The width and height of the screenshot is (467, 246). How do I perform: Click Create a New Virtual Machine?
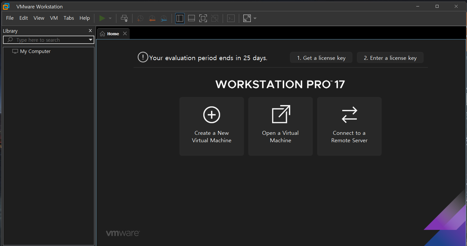tap(212, 126)
